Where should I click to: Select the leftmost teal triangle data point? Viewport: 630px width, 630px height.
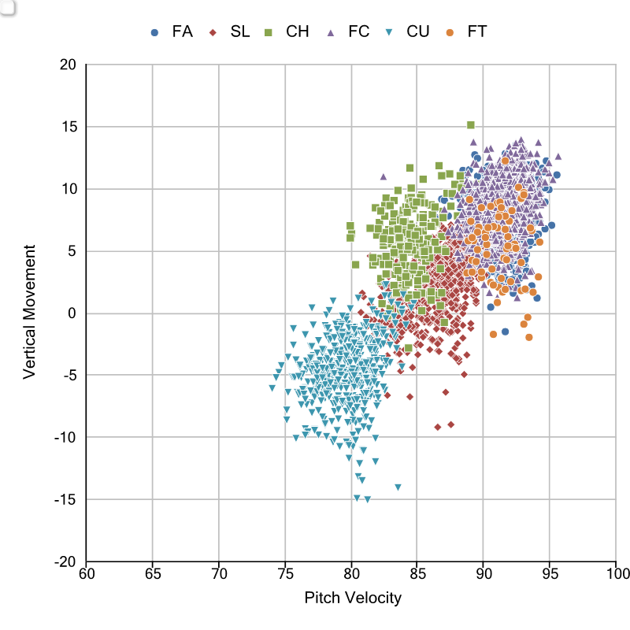click(272, 388)
